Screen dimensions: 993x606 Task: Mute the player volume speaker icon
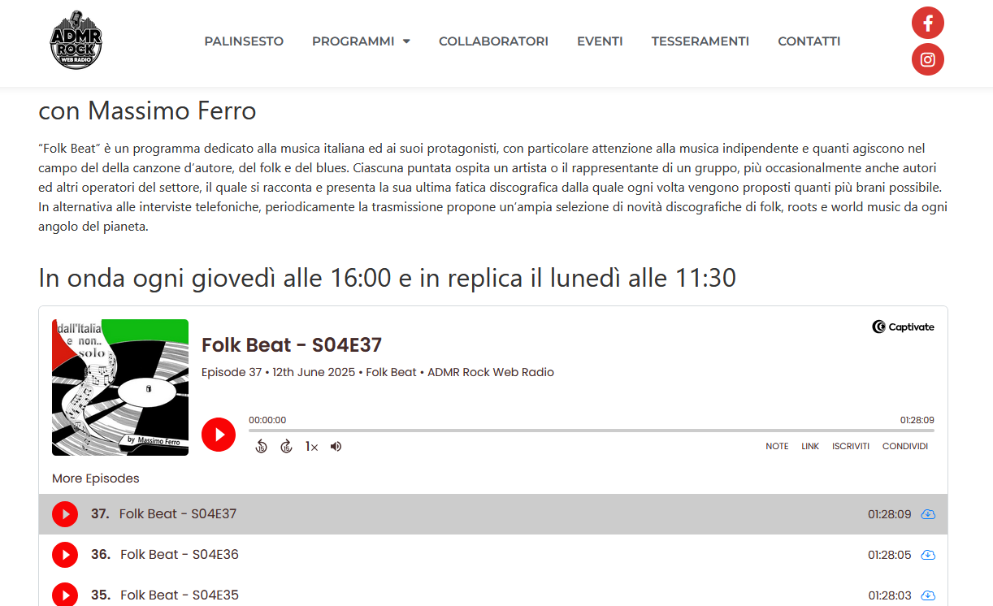coord(336,446)
